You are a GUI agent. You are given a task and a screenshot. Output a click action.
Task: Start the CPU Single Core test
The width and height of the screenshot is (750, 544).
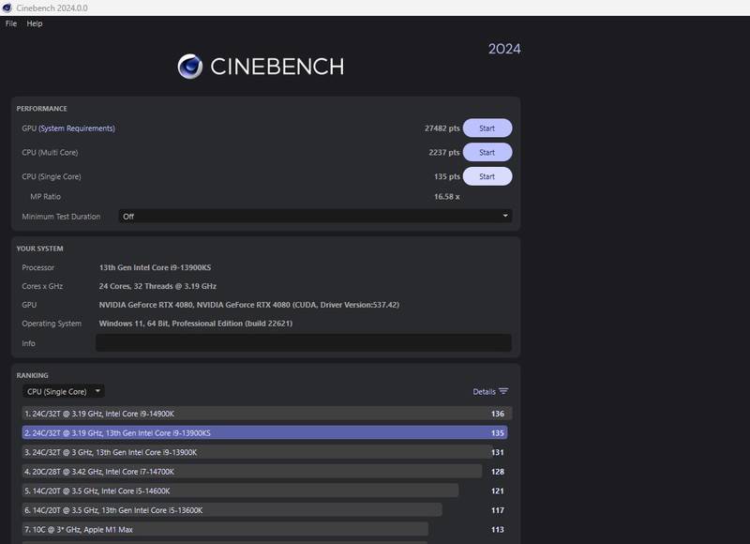(x=487, y=176)
